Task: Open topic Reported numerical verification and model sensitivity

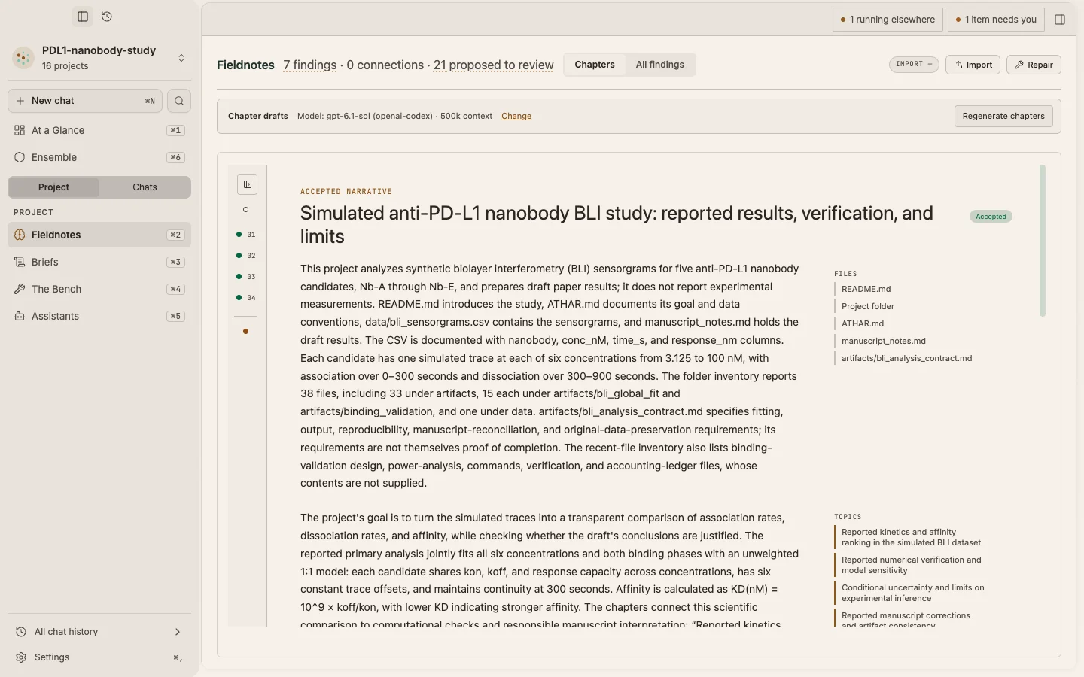Action: pyautogui.click(x=911, y=565)
